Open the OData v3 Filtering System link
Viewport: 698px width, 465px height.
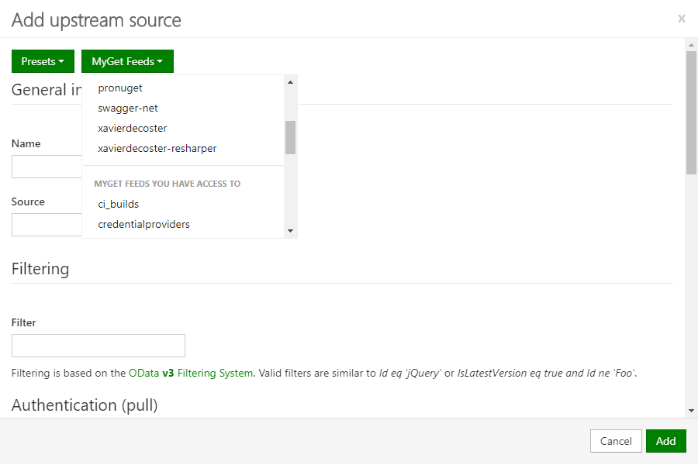(x=191, y=373)
